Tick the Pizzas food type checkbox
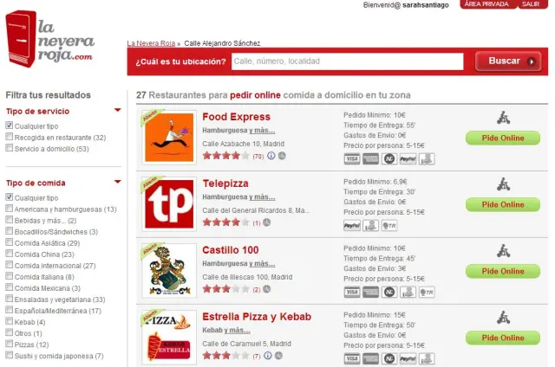The height and width of the screenshot is (367, 555). tap(10, 344)
